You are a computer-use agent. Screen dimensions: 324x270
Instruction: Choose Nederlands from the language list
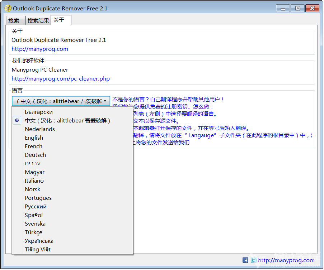[72, 129]
